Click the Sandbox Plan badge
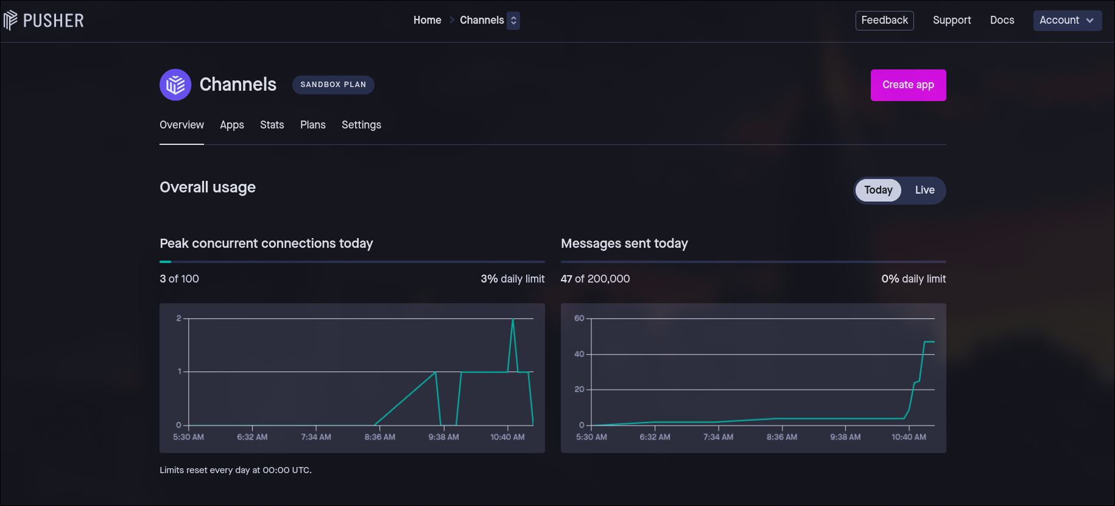1115x506 pixels. pos(333,85)
